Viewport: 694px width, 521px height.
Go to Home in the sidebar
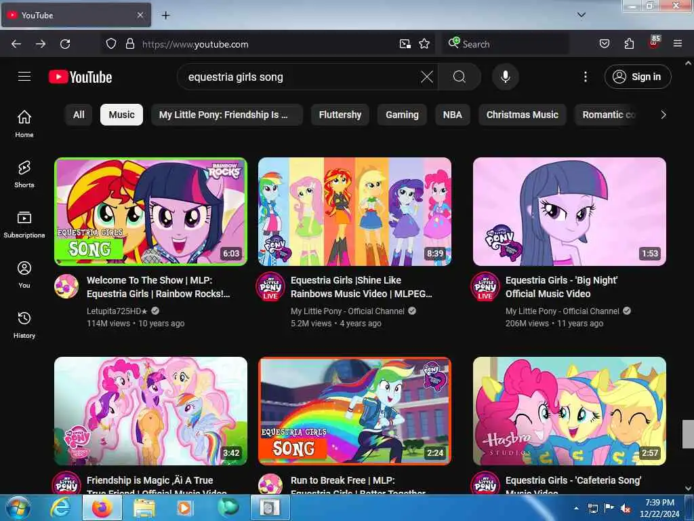(x=24, y=123)
